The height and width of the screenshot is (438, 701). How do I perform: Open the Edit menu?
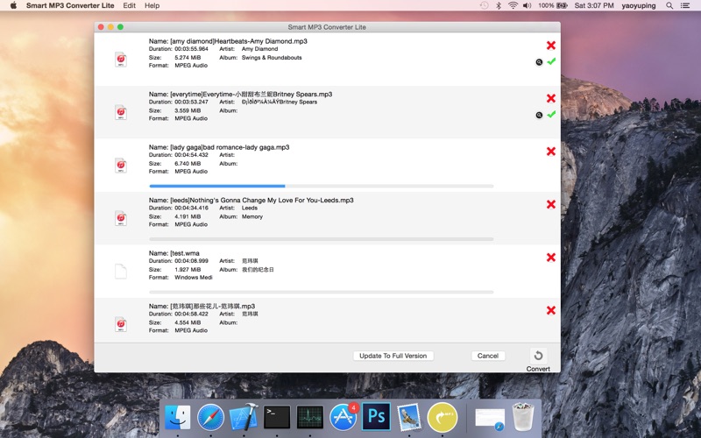coord(129,5)
